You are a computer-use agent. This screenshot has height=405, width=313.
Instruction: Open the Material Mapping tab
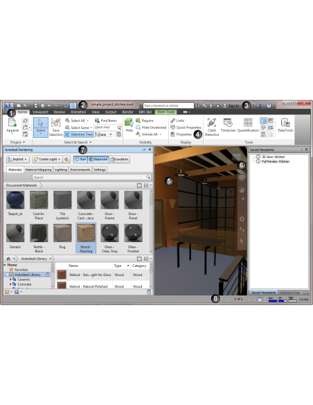(x=38, y=170)
